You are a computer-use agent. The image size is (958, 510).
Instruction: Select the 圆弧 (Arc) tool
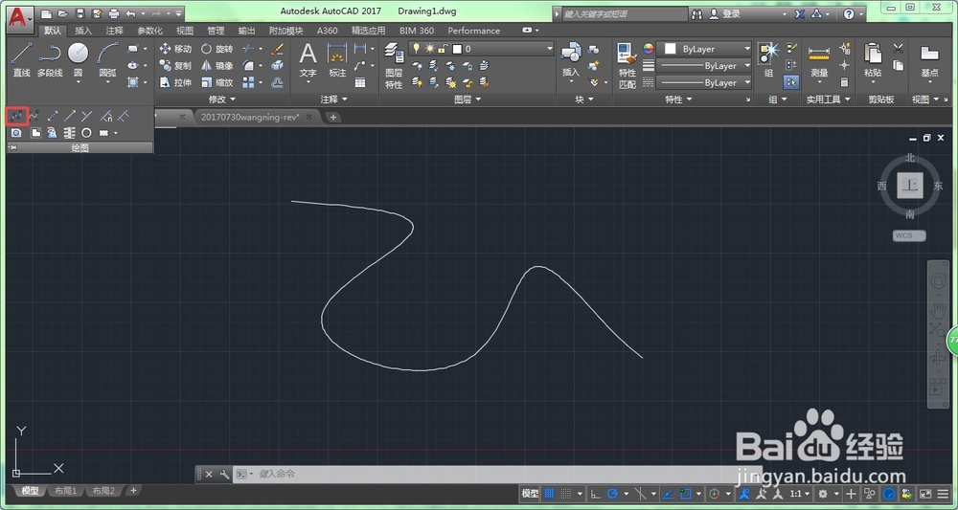(107, 59)
